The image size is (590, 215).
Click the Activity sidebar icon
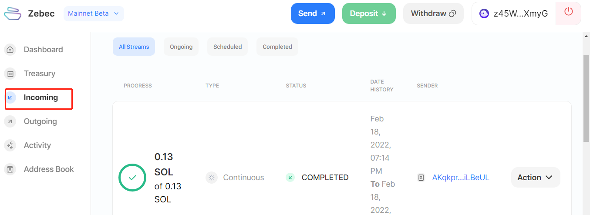[x=10, y=145]
